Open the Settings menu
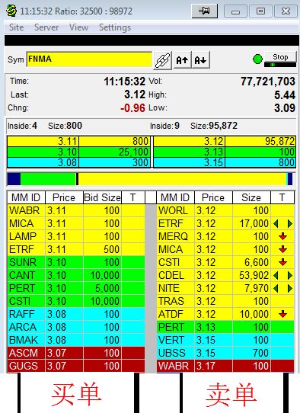 (115, 27)
